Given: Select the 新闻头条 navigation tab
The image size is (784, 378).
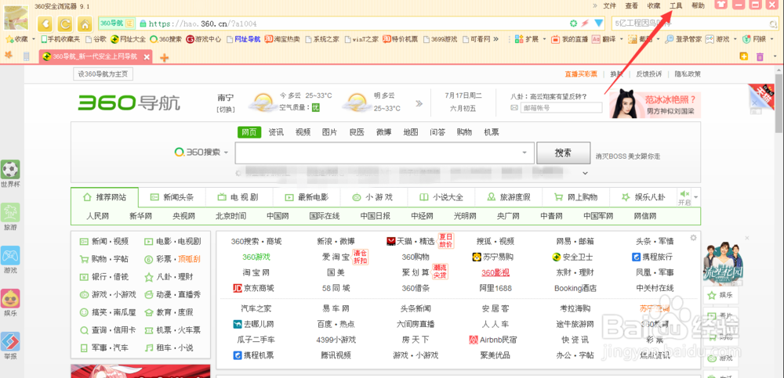Looking at the screenshot, I should click(x=172, y=196).
